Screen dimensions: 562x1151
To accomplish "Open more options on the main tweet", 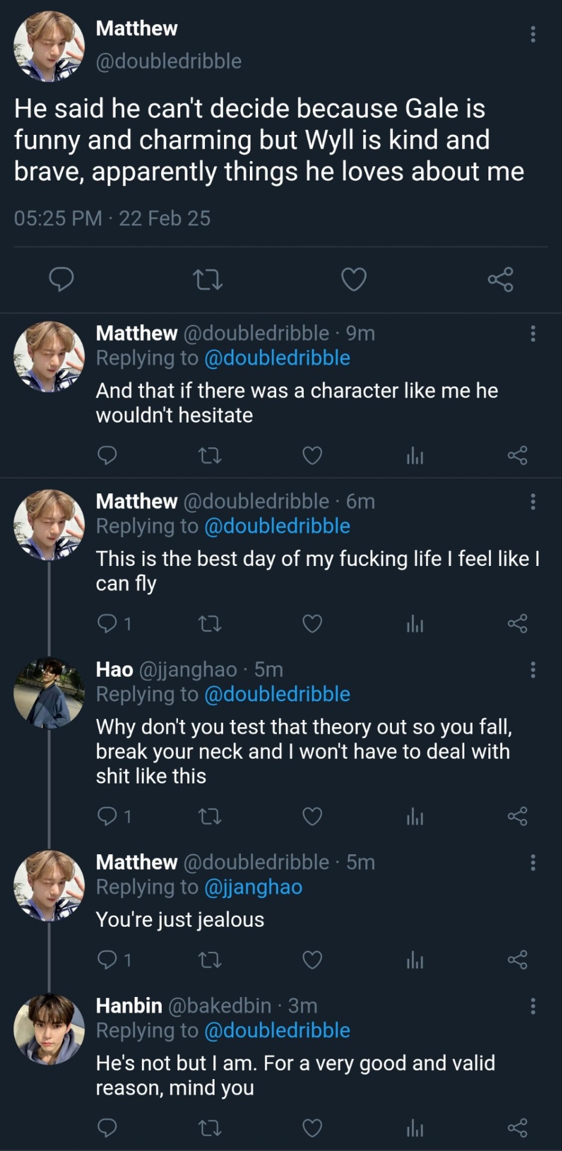I will pyautogui.click(x=533, y=34).
